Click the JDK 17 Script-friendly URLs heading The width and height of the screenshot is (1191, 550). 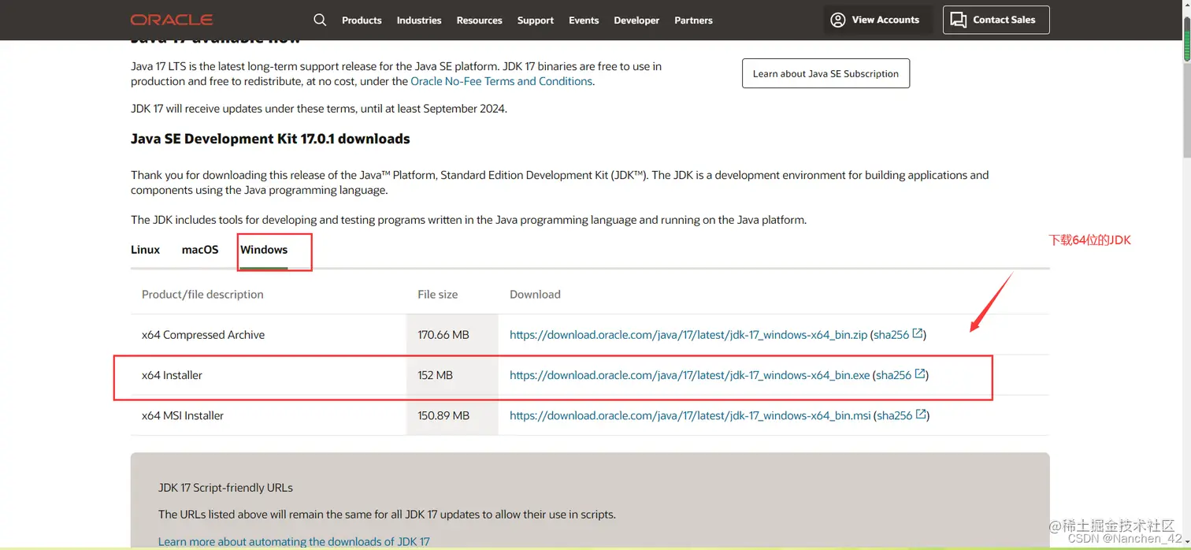(x=225, y=488)
